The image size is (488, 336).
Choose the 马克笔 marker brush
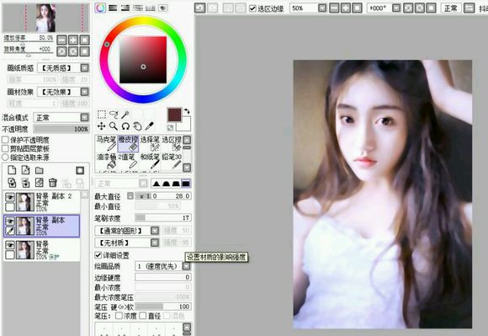point(106,143)
